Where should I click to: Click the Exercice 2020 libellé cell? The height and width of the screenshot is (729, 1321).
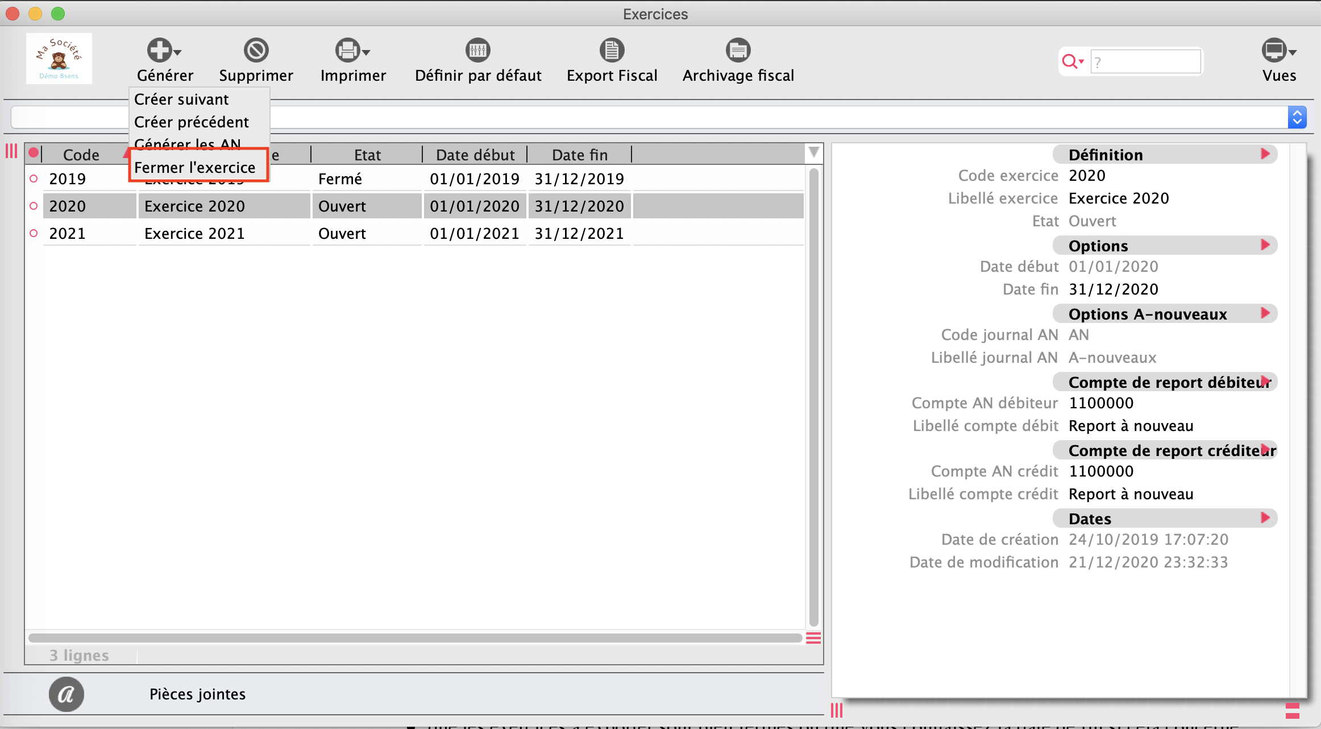(224, 206)
